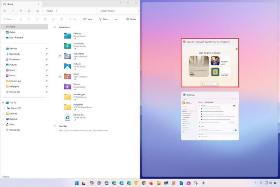
Task: Open the View dropdown
Action: (89, 19)
